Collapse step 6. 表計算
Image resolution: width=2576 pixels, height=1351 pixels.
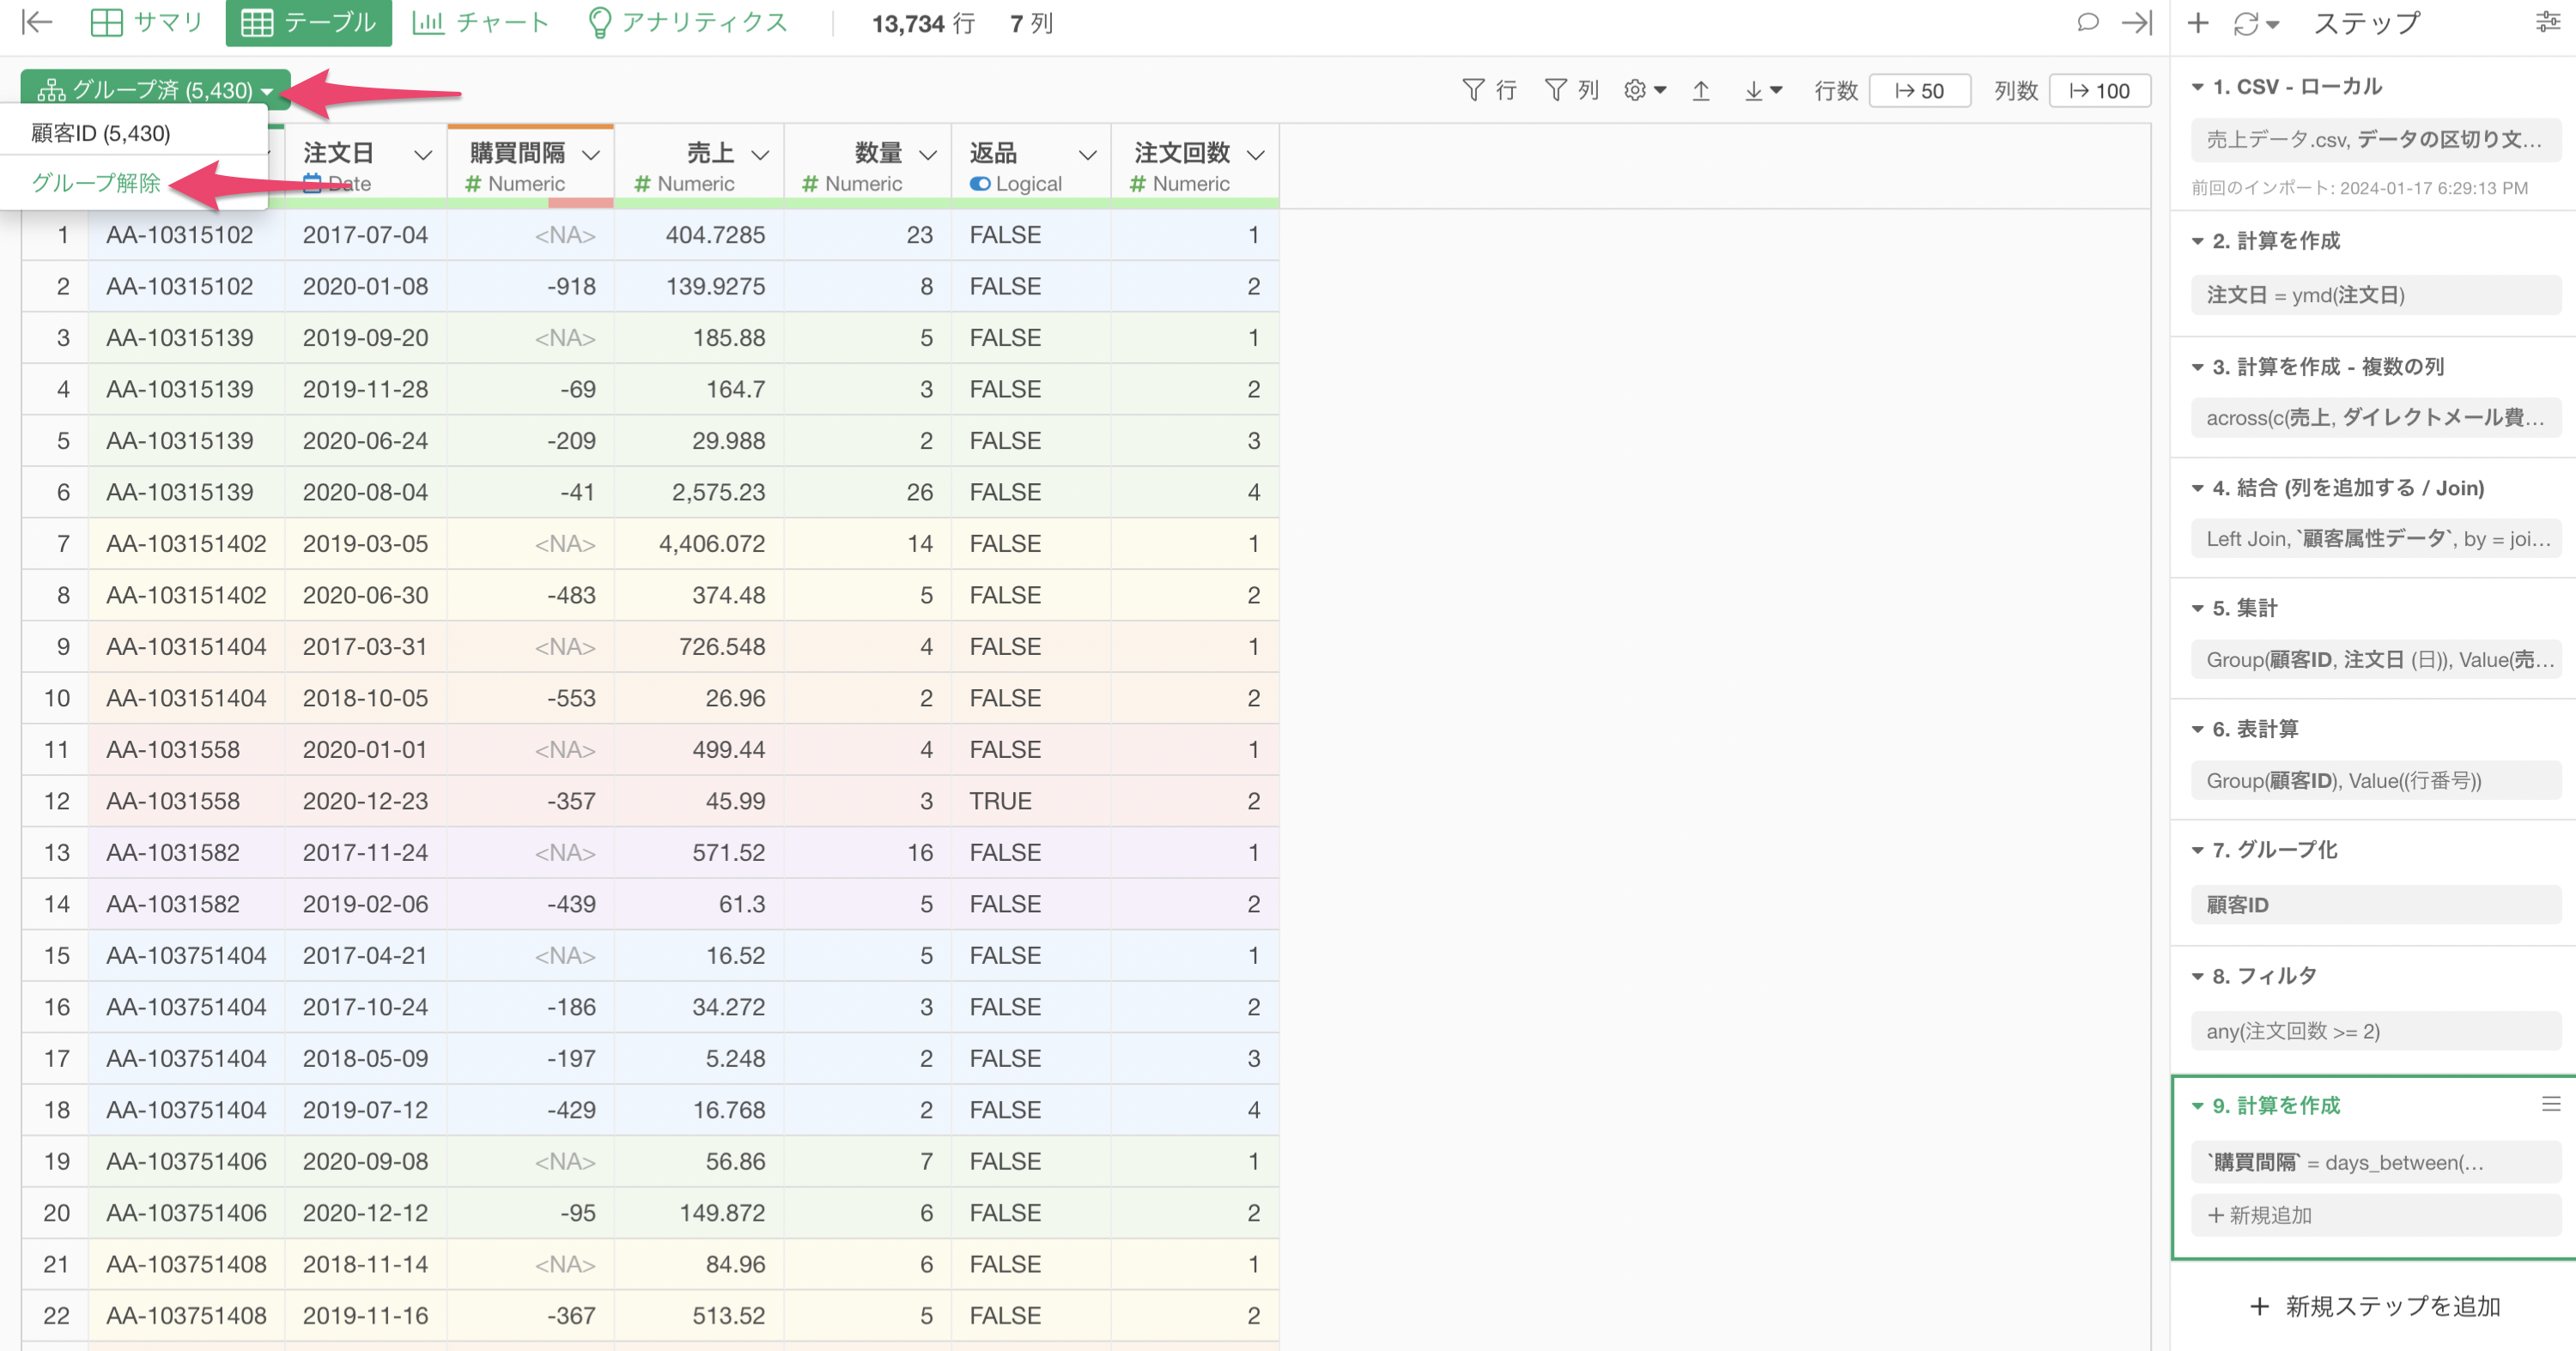coord(2198,729)
